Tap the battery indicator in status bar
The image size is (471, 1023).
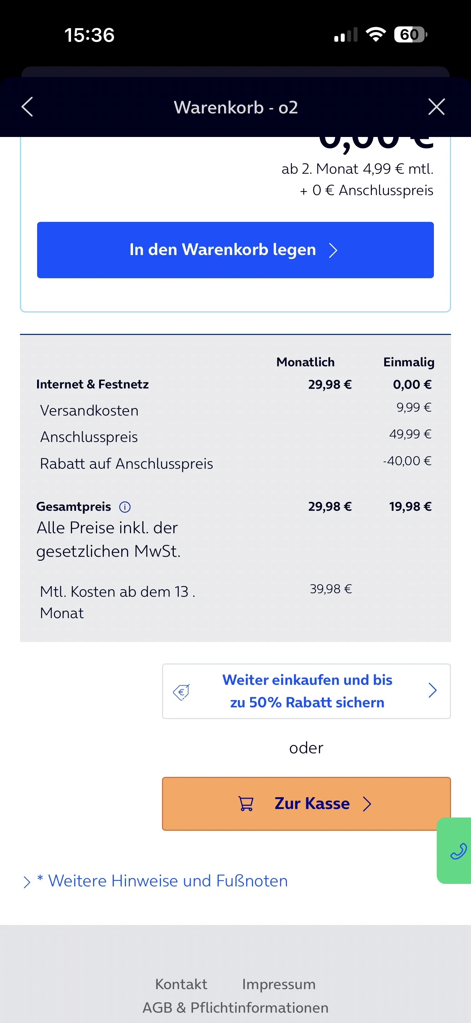click(410, 35)
